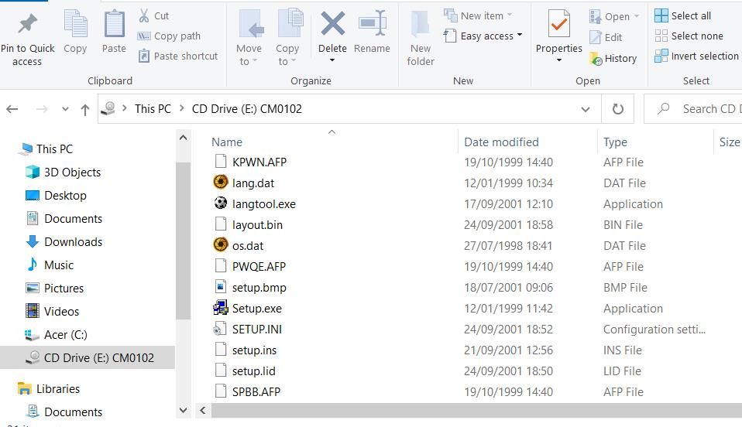This screenshot has height=427, width=742.
Task: Click navigation pane scroll down arrow
Action: tap(183, 410)
